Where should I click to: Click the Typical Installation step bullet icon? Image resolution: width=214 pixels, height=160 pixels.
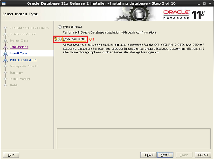click(x=5, y=60)
